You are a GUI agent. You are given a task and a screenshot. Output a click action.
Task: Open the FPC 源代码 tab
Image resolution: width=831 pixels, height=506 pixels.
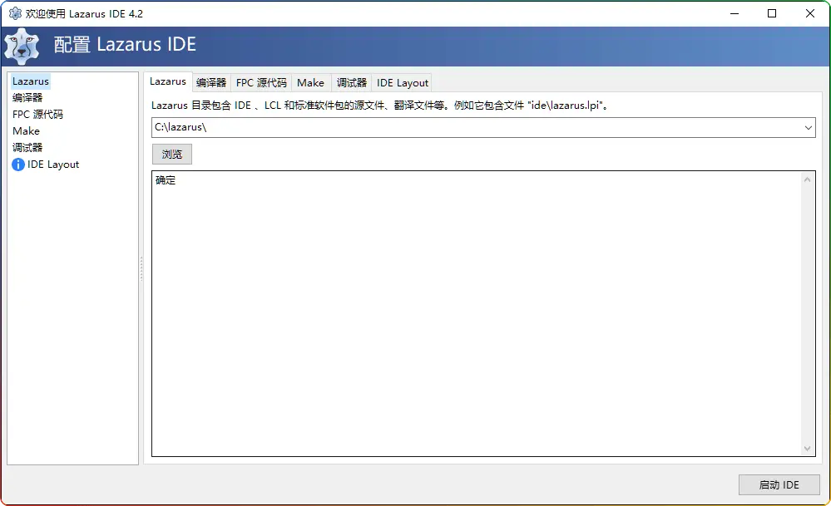[261, 82]
